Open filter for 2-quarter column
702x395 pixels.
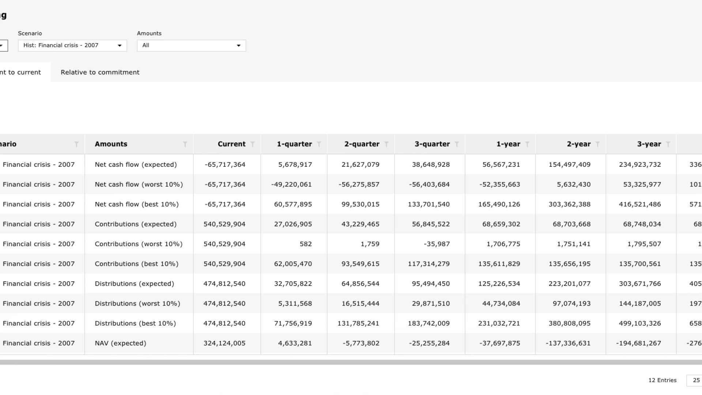point(386,144)
